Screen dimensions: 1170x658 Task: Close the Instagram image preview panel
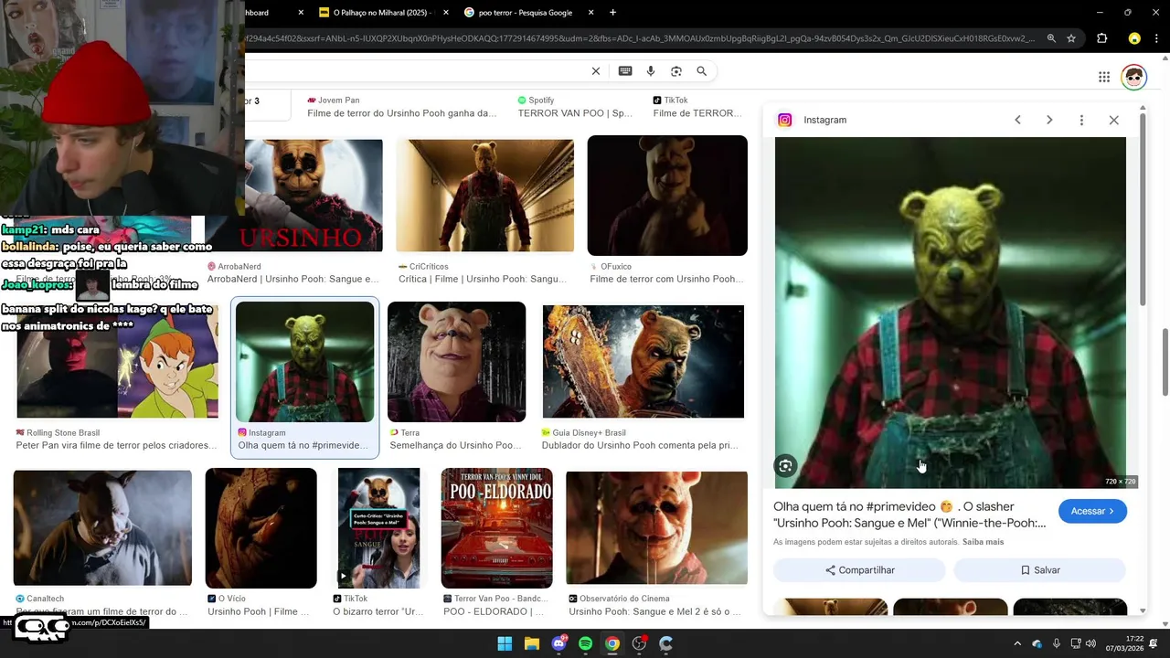tap(1113, 120)
